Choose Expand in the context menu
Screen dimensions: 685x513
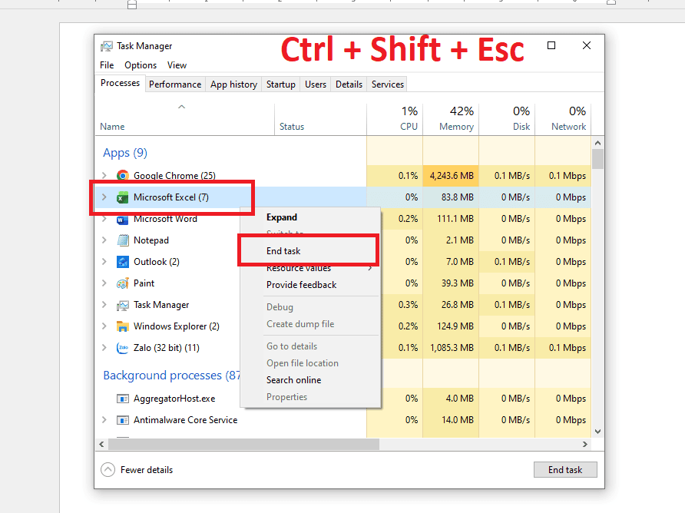[310, 217]
